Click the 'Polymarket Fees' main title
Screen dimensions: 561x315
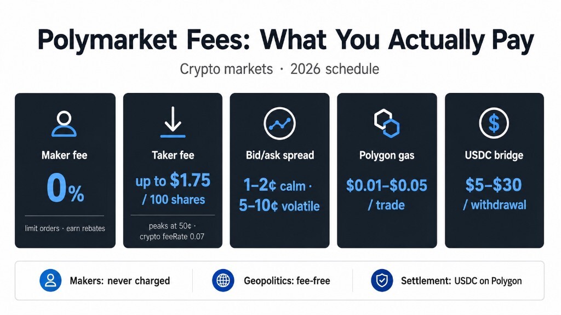(x=145, y=39)
